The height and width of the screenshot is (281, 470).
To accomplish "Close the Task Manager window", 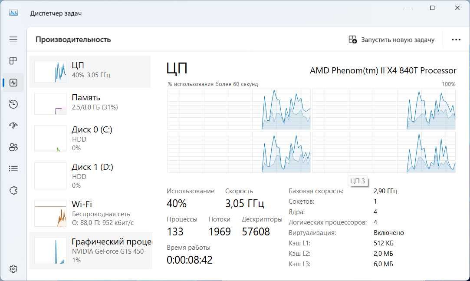I will pos(457,8).
